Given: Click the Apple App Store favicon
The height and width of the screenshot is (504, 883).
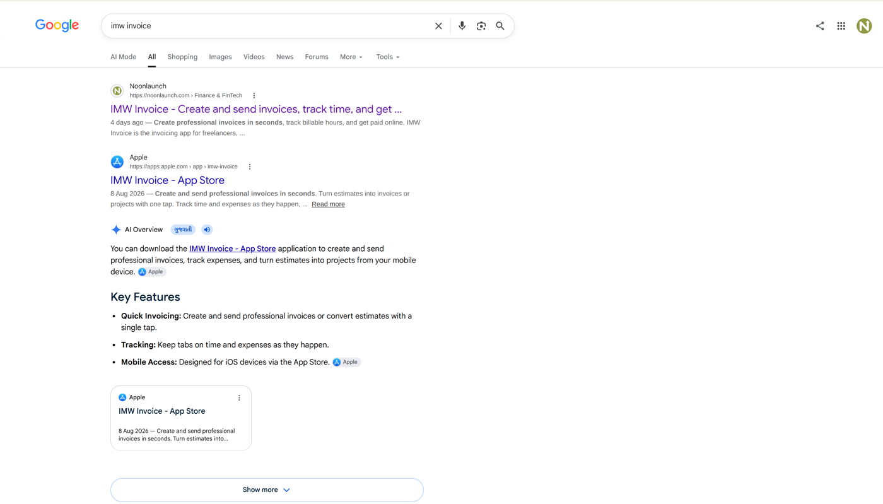Looking at the screenshot, I should point(117,162).
